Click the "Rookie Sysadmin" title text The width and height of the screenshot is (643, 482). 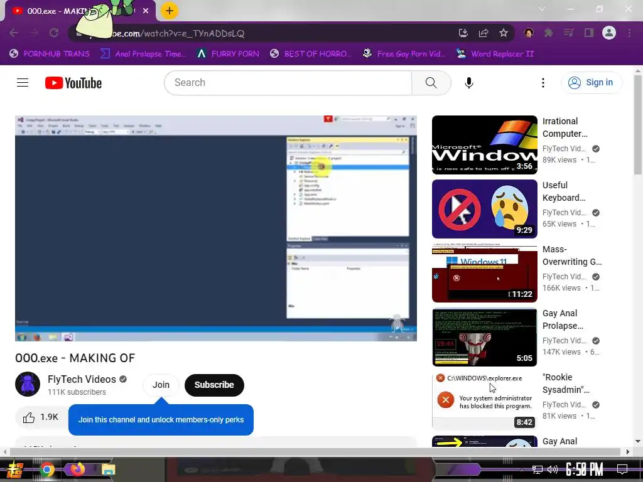pyautogui.click(x=566, y=383)
